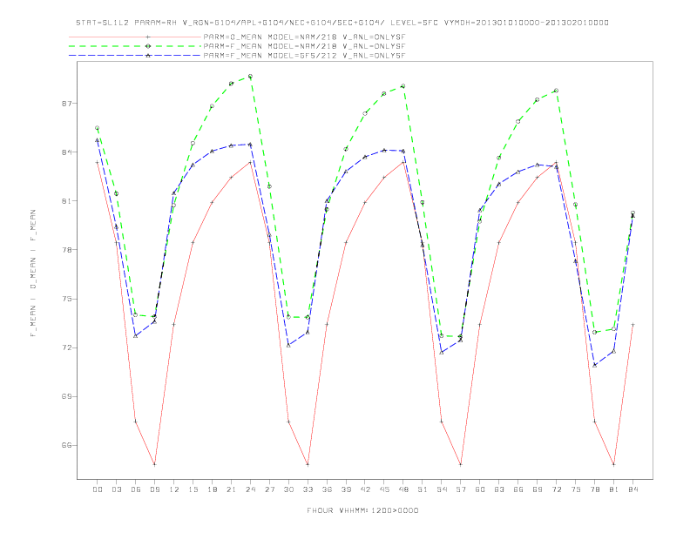Click x-axis forecast hour label 18
Viewport: 690px width, 533px height.
coord(212,489)
